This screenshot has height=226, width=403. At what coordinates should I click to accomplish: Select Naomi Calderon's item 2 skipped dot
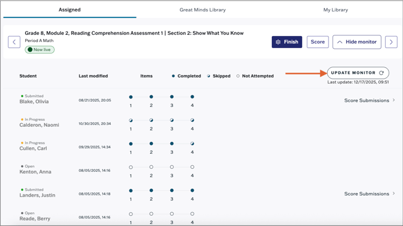(151, 120)
